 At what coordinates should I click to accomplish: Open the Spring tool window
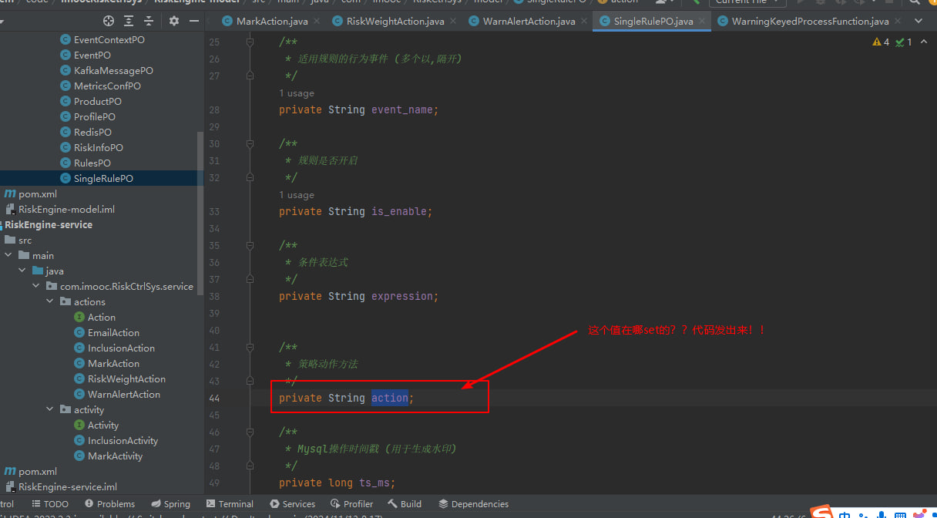170,503
